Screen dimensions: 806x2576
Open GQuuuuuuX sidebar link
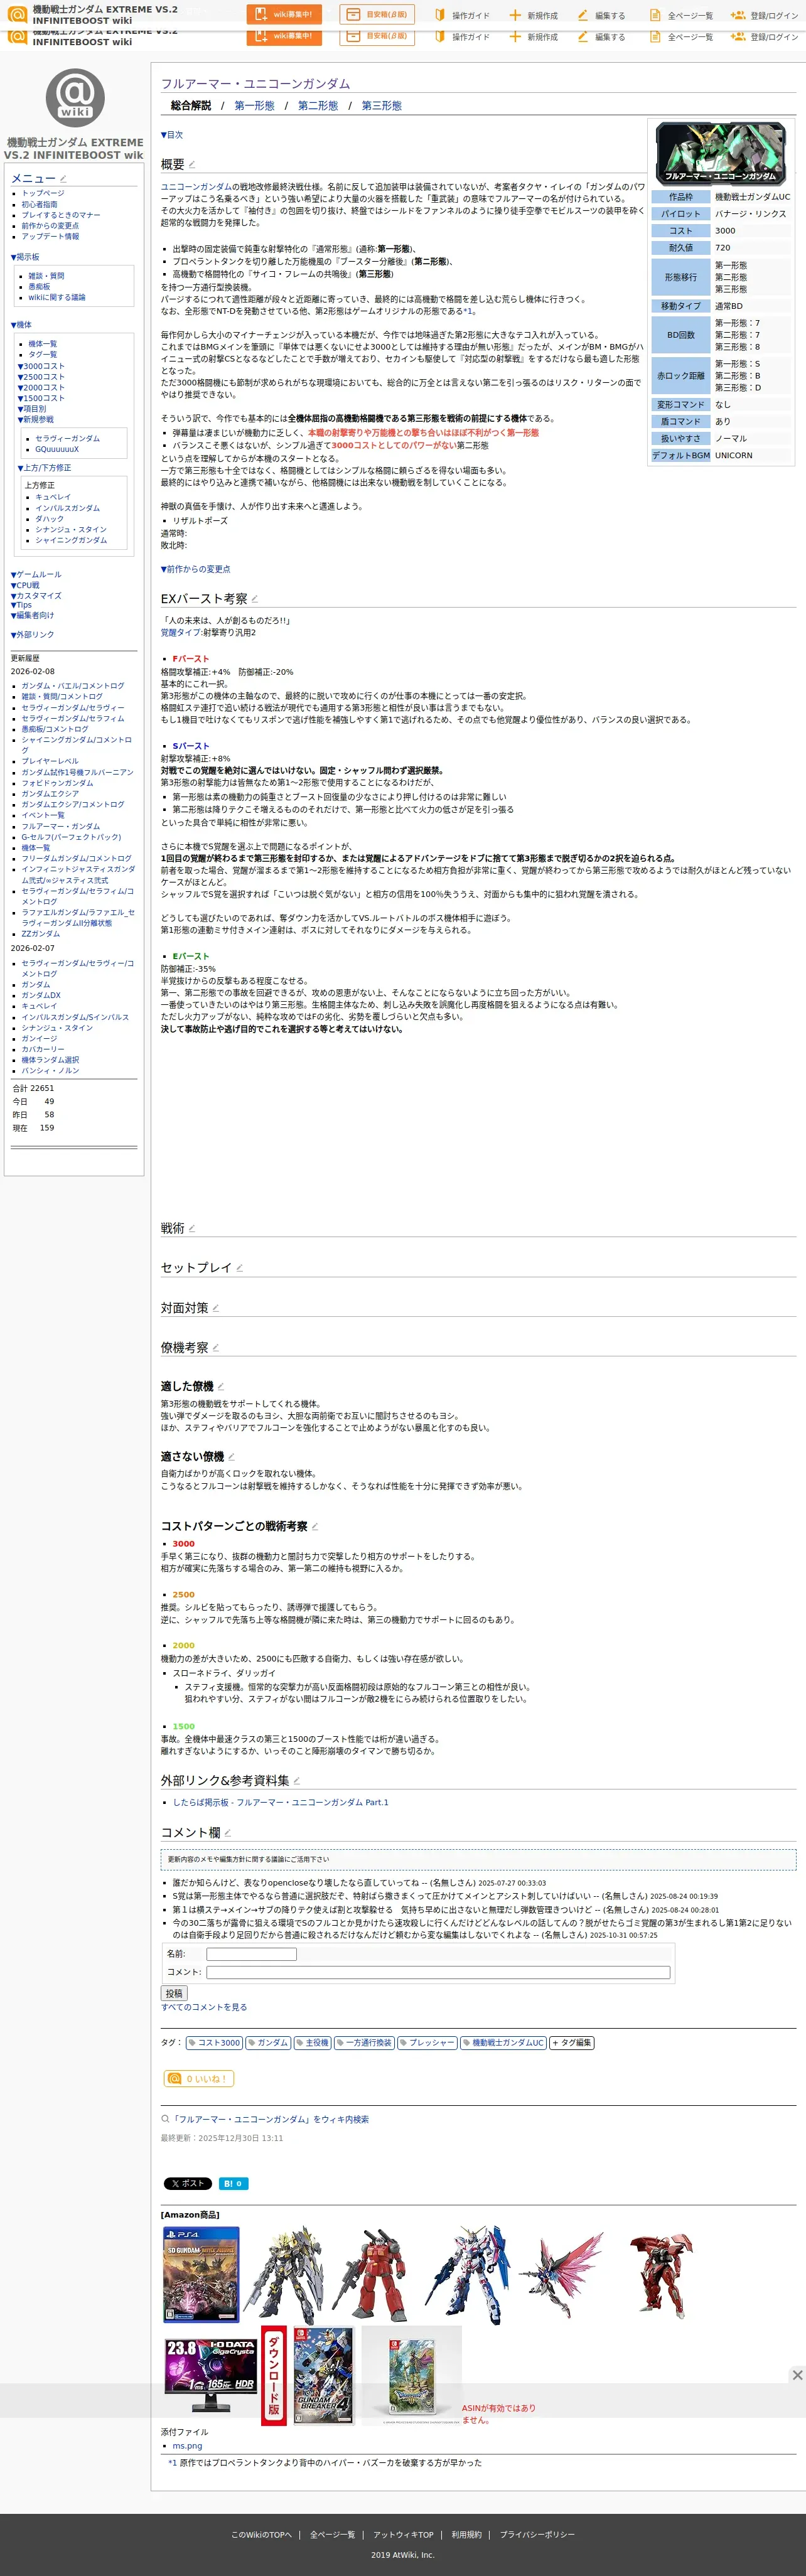click(57, 449)
